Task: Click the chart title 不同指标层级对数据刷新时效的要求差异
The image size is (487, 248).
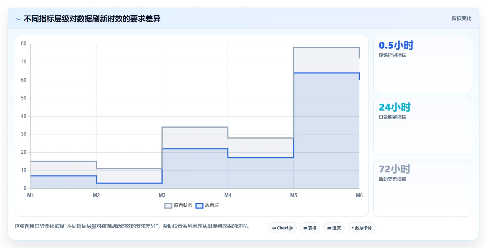Action: pyautogui.click(x=92, y=19)
